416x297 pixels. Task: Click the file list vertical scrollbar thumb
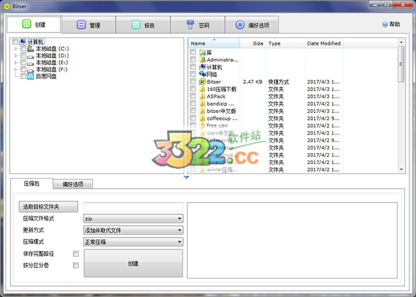click(401, 64)
